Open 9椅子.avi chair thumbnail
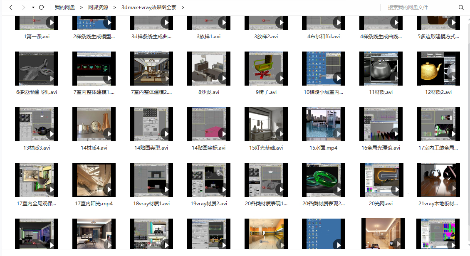Image resolution: width=470 pixels, height=256 pixels. pyautogui.click(x=266, y=69)
